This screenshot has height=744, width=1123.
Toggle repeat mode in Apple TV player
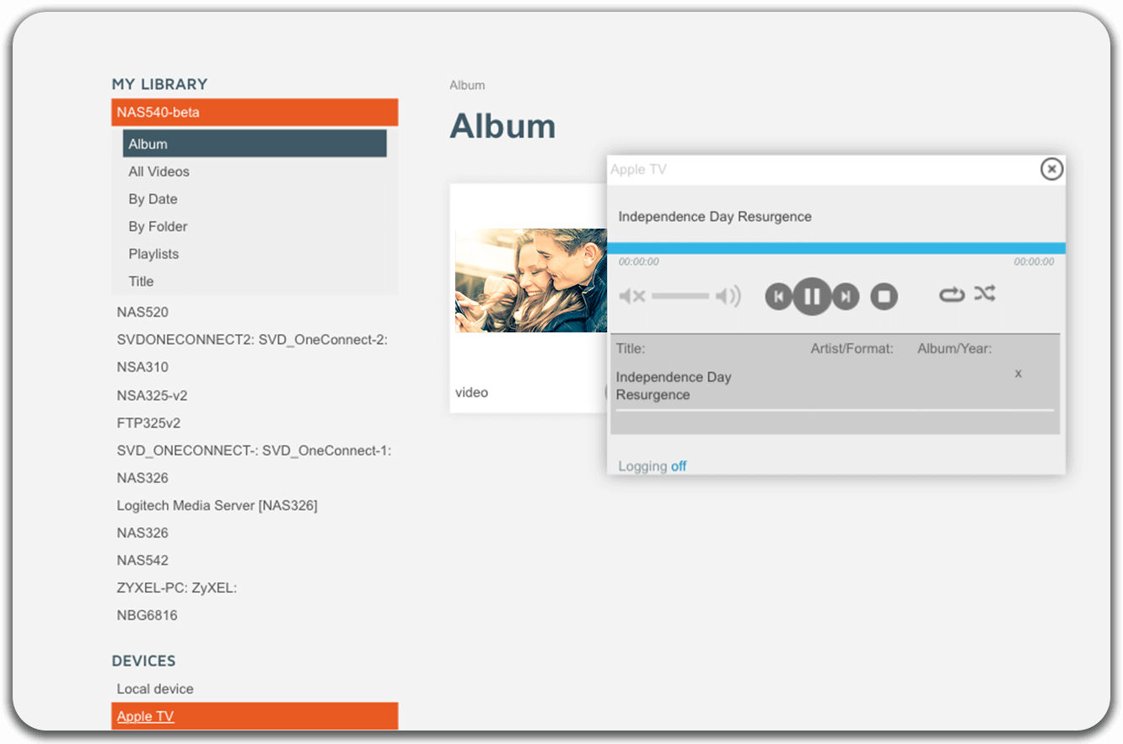coord(952,294)
